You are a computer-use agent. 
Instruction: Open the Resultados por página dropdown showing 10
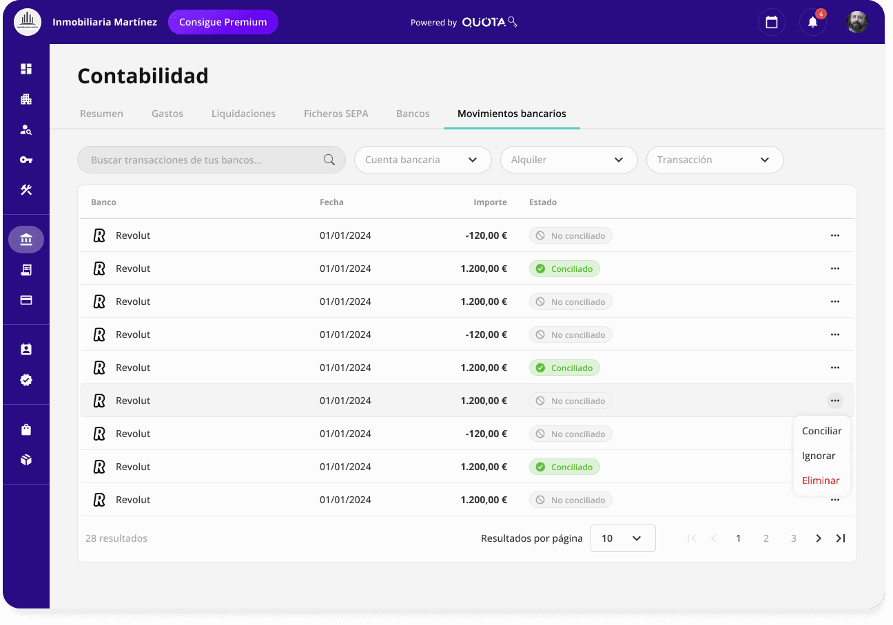[x=623, y=538]
